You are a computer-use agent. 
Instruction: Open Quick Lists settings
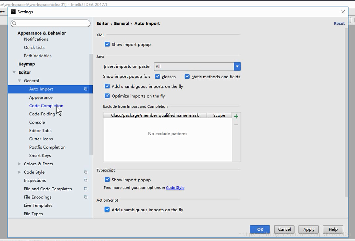34,48
